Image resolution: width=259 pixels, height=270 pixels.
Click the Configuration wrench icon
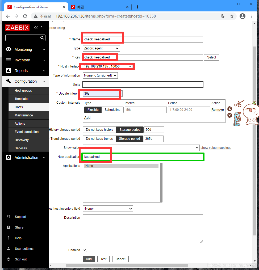9,81
